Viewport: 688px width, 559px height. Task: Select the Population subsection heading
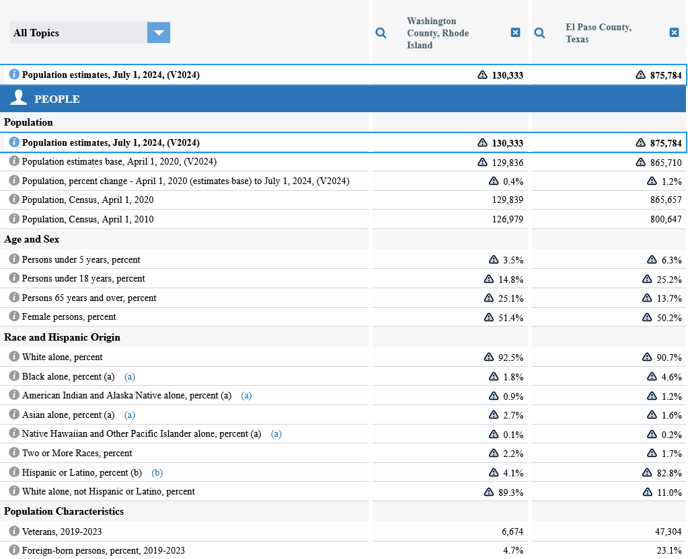click(x=28, y=122)
